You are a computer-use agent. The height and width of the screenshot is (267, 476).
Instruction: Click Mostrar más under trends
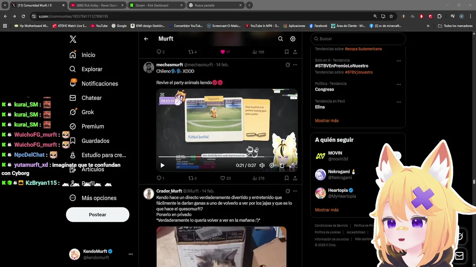tap(327, 121)
